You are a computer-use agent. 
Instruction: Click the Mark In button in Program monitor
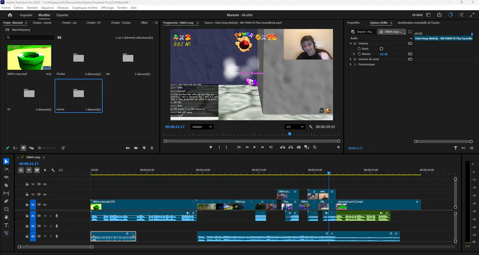(x=219, y=147)
